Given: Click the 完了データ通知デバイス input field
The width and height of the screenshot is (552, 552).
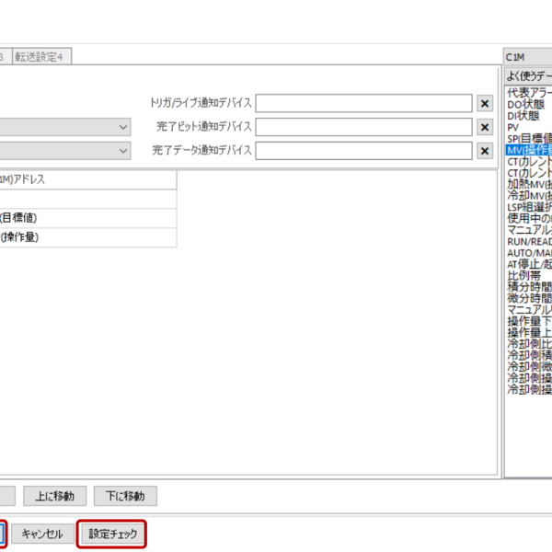Looking at the screenshot, I should point(363,151).
